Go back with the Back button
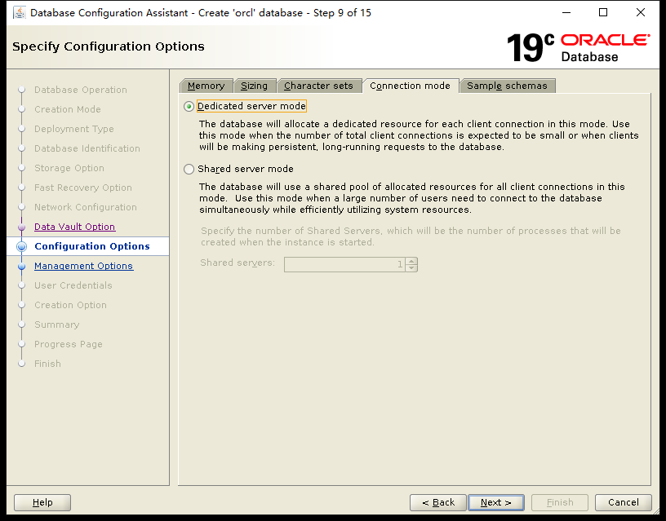The height and width of the screenshot is (521, 666). click(438, 502)
